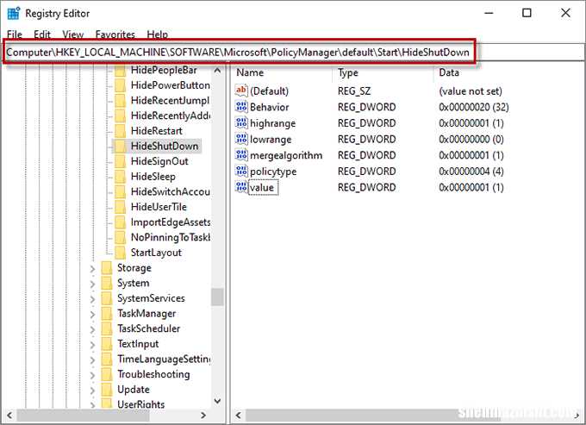
Task: Click the registry path address bar
Action: pyautogui.click(x=293, y=53)
